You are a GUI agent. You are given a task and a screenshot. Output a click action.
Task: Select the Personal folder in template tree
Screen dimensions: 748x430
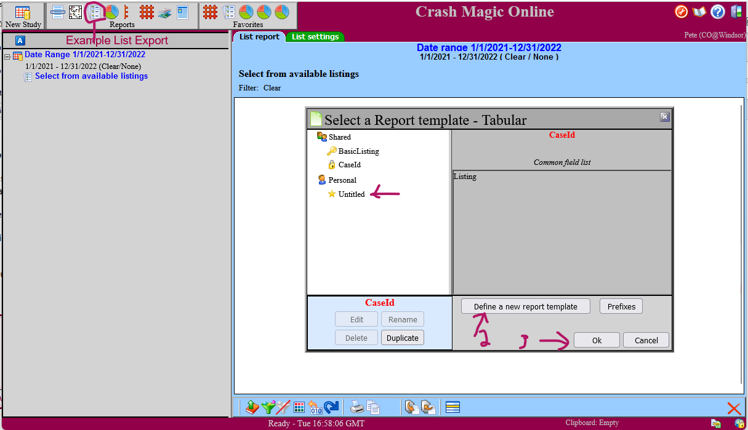tap(342, 180)
